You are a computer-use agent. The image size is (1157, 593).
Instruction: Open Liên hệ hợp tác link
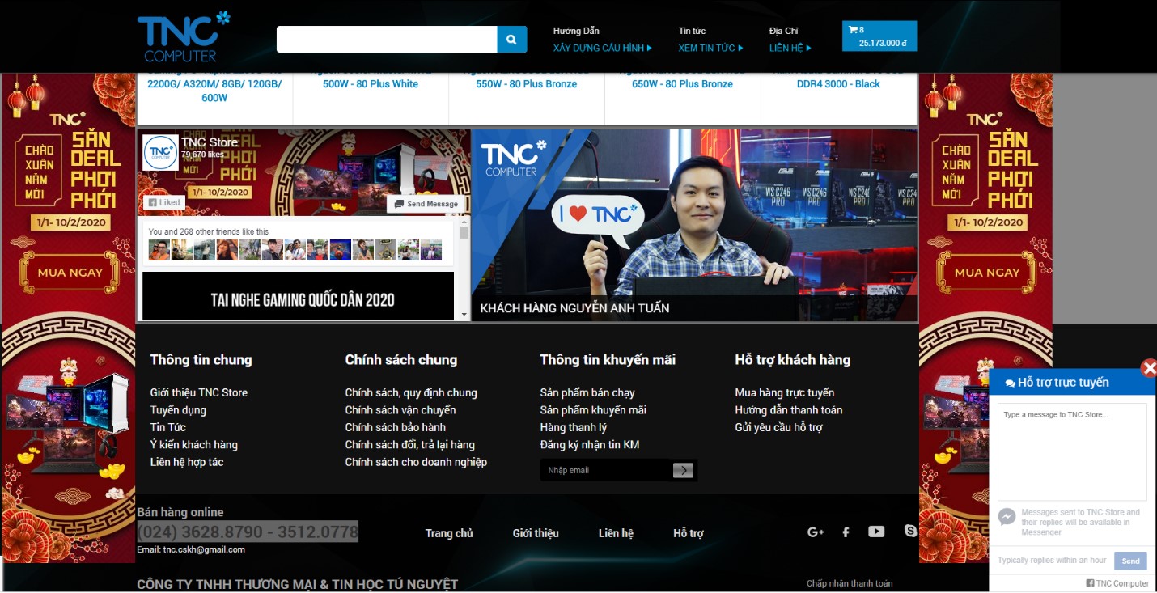(x=187, y=462)
